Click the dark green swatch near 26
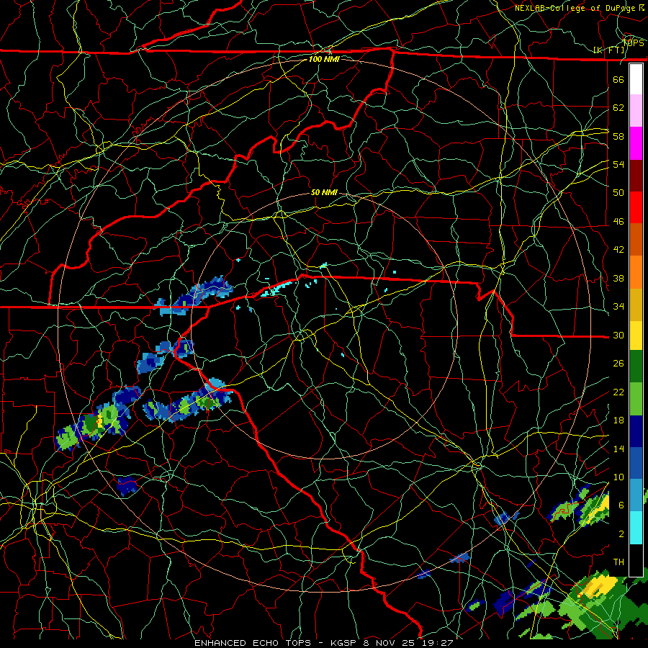This screenshot has height=648, width=648. tap(636, 366)
